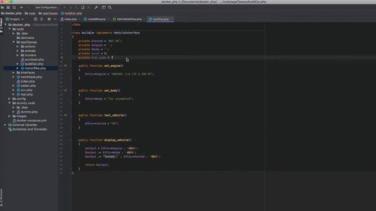Click the coverage/build icon beside run buttons
This screenshot has width=376, height=211.
pyautogui.click(x=82, y=8)
